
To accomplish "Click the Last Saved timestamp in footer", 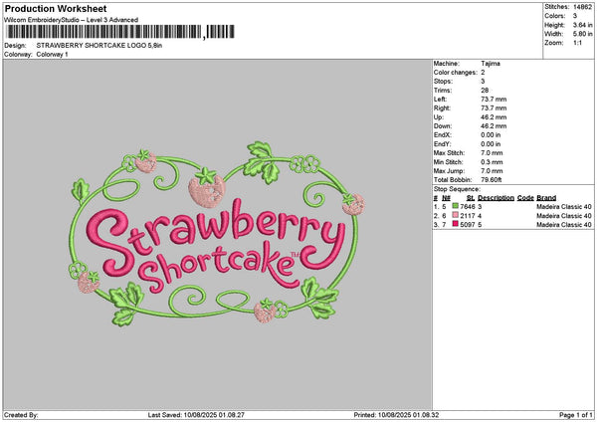I will click(215, 414).
